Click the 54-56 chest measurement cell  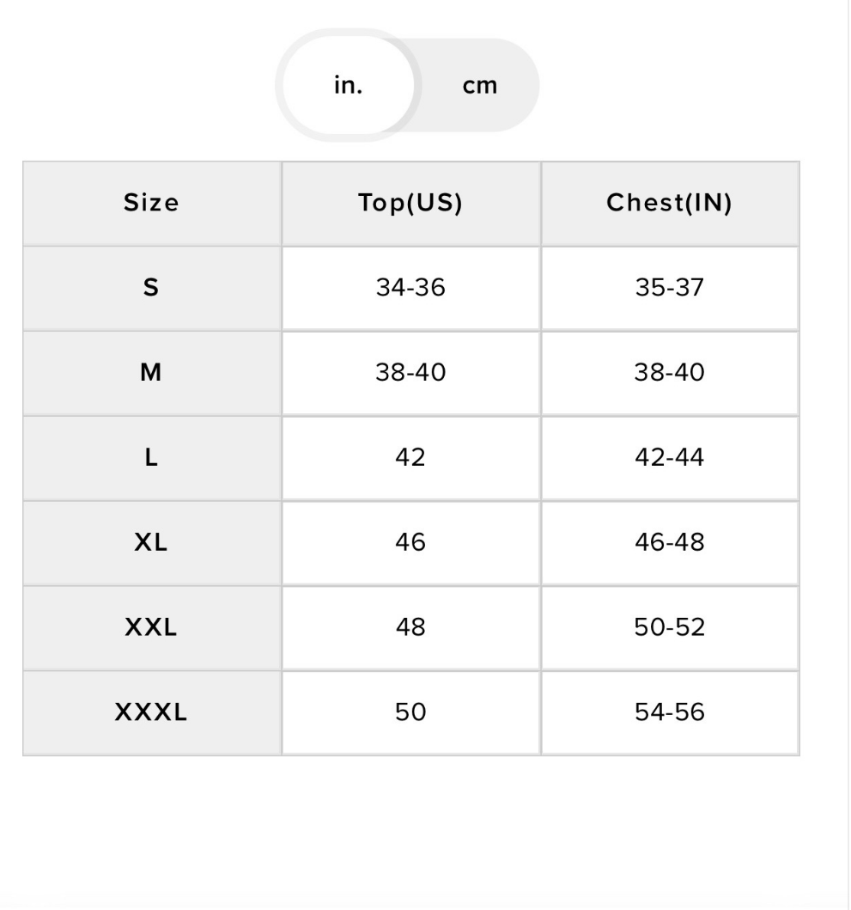coord(670,712)
